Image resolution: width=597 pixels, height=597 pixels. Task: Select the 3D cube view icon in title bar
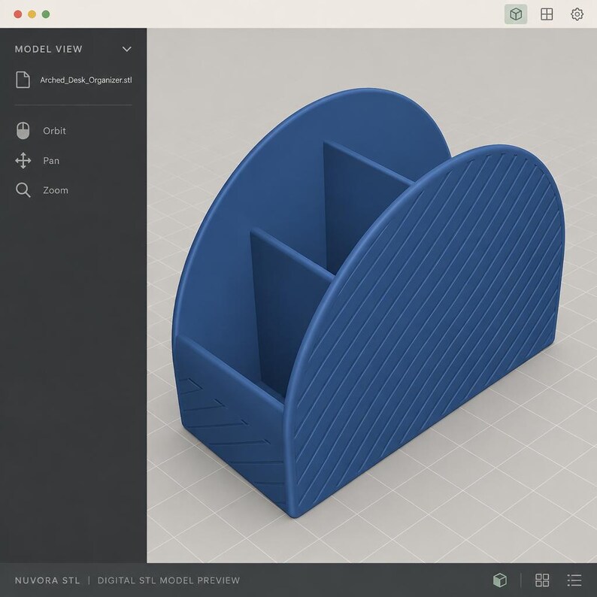coord(516,14)
